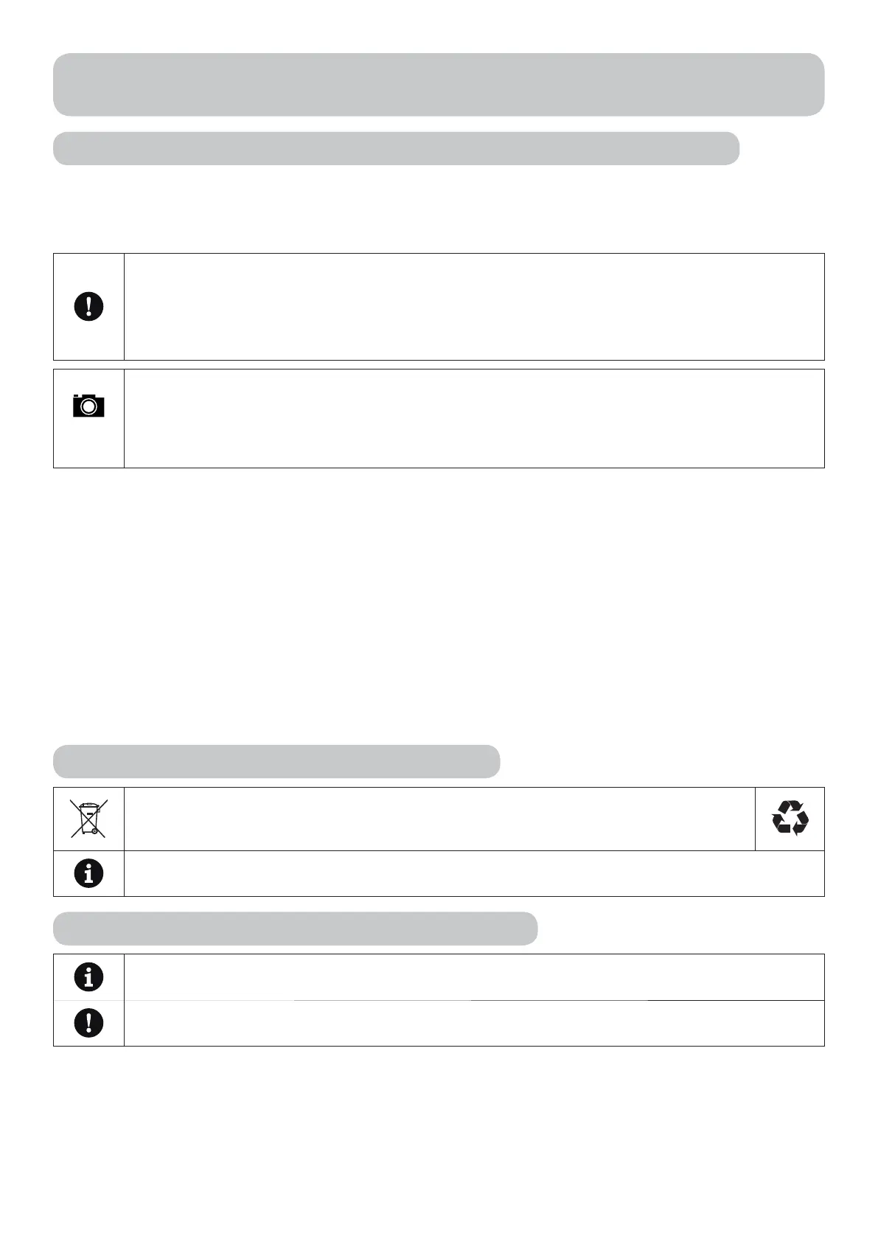Click the recycling arrows icon
Image resolution: width=878 pixels, height=1242 pixels.
(790, 818)
